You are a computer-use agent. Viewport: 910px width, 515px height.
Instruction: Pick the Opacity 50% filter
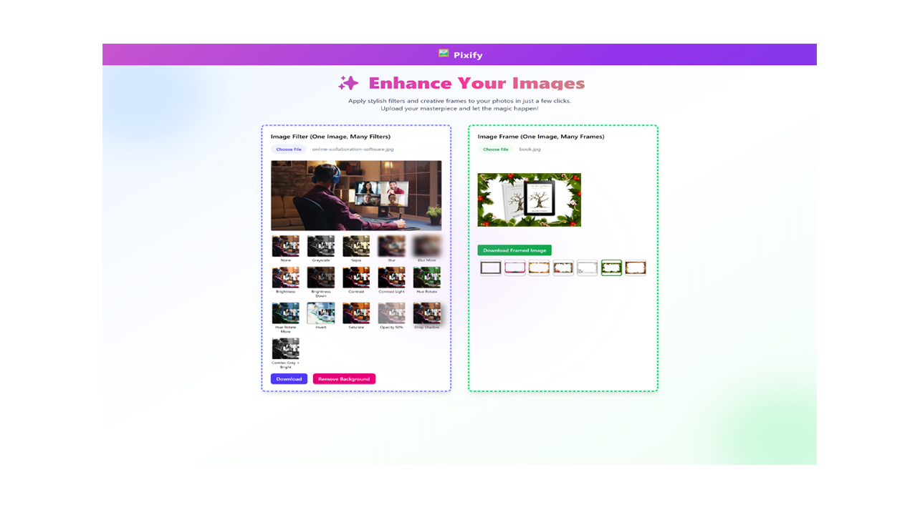pos(391,313)
